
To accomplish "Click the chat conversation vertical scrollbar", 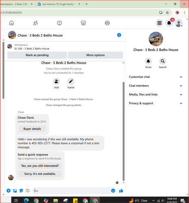I will point(124,131).
